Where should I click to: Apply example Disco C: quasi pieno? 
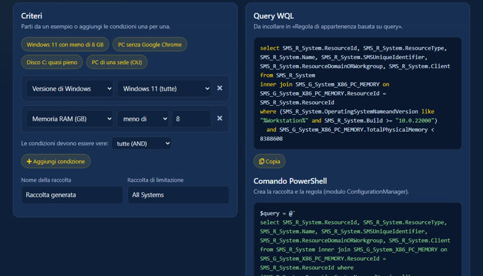(52, 62)
